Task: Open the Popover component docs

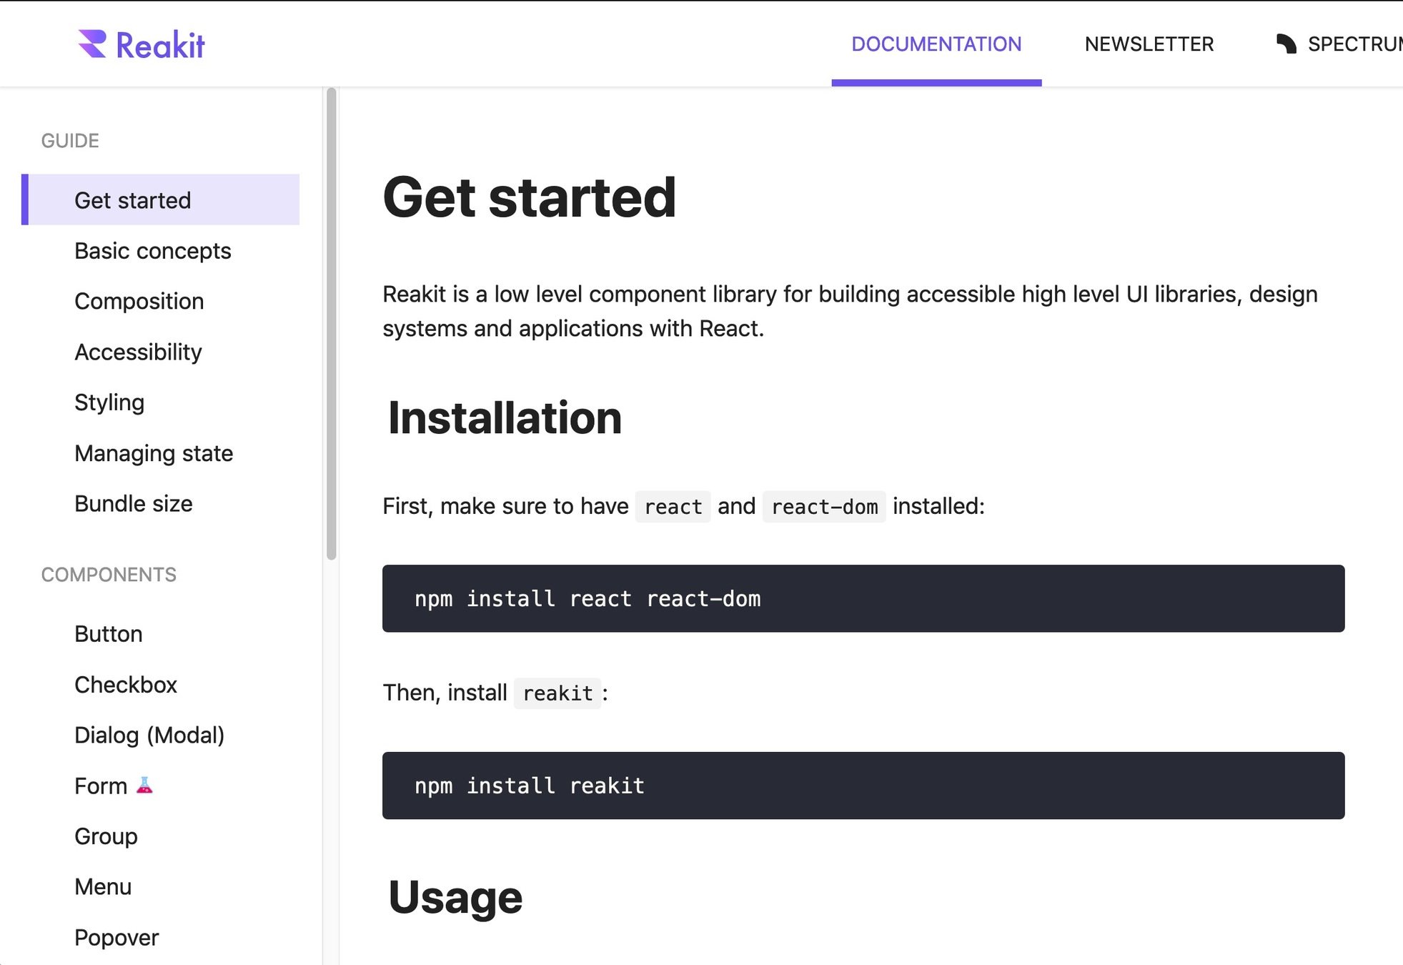Action: 116,938
